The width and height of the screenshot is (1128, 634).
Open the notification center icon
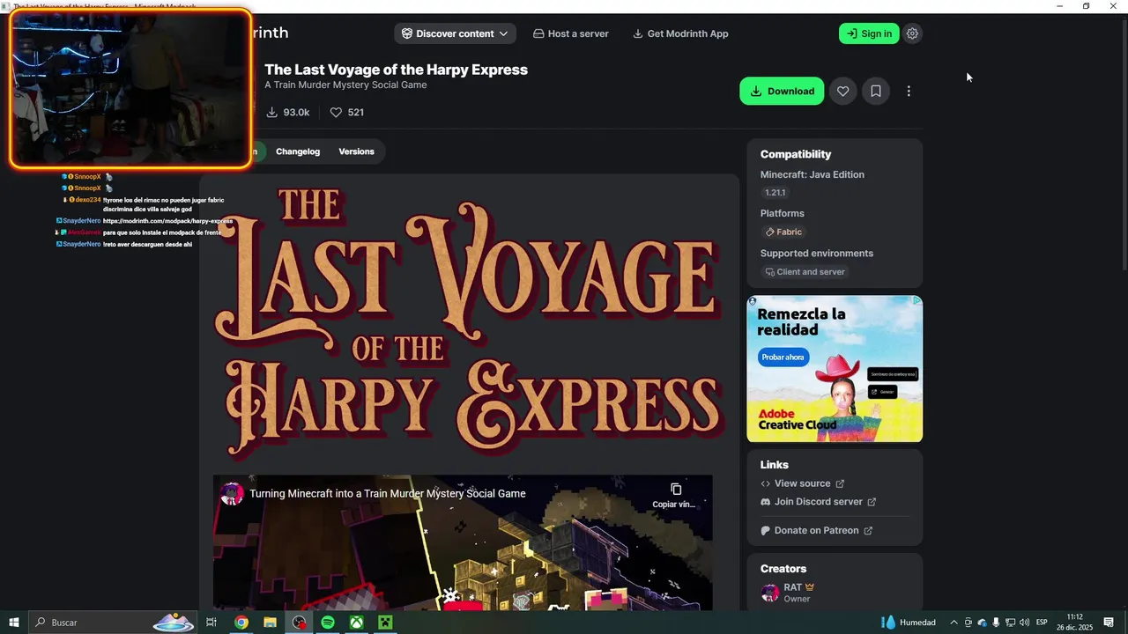(x=1109, y=623)
